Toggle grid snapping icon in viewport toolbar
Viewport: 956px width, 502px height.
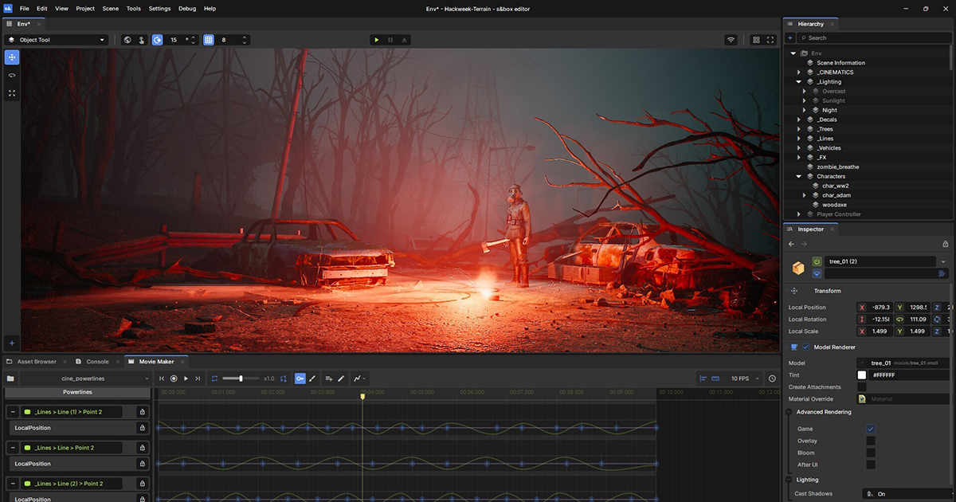pos(209,40)
